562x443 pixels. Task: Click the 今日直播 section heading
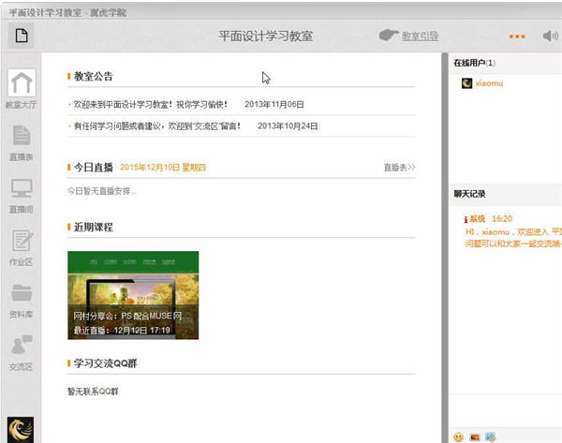[93, 168]
